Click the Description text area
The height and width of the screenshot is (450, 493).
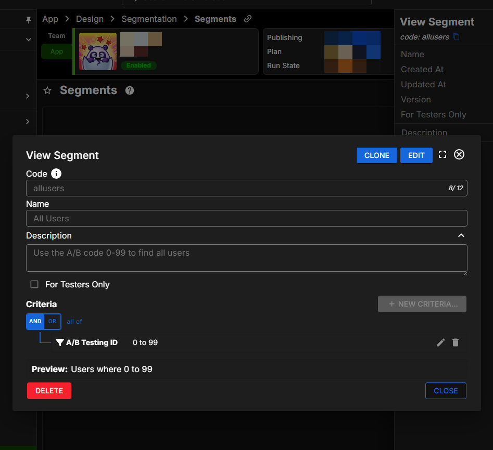click(x=247, y=258)
